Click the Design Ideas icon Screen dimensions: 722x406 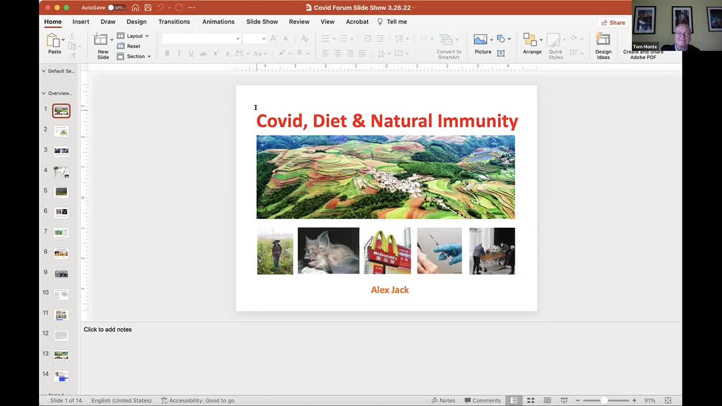[x=603, y=39]
